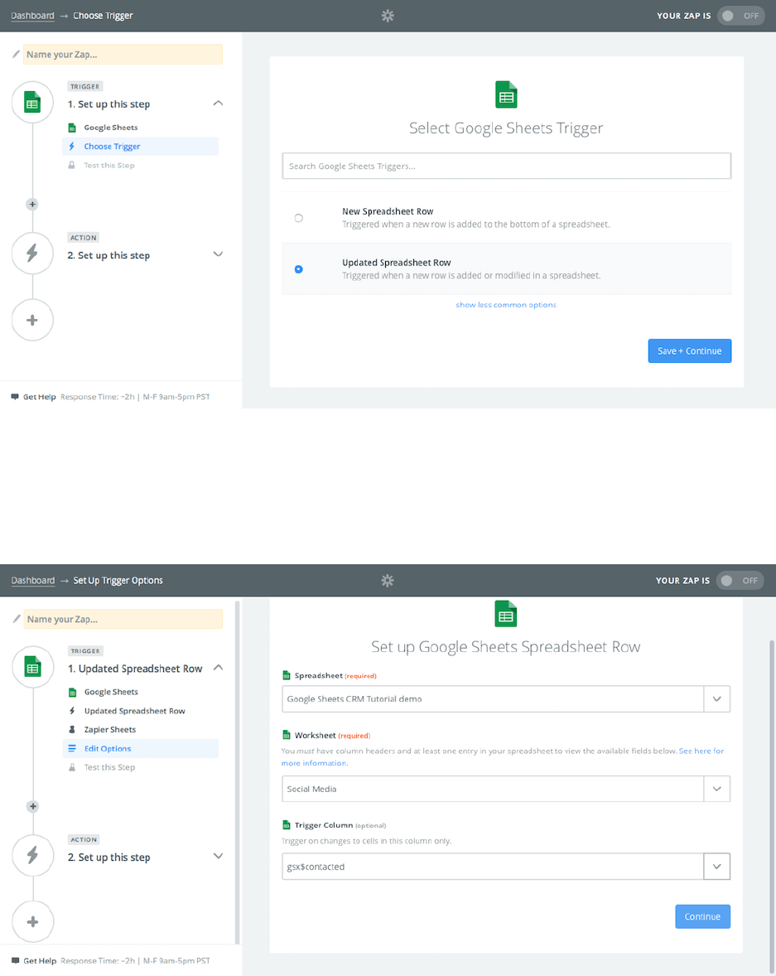Toggle YOUR ZAP IS switch in top header
This screenshot has width=776, height=976.
pos(740,16)
